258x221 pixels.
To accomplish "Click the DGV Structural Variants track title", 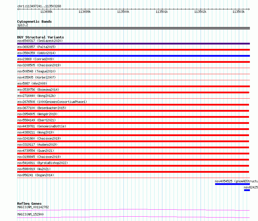I will (41, 37).
